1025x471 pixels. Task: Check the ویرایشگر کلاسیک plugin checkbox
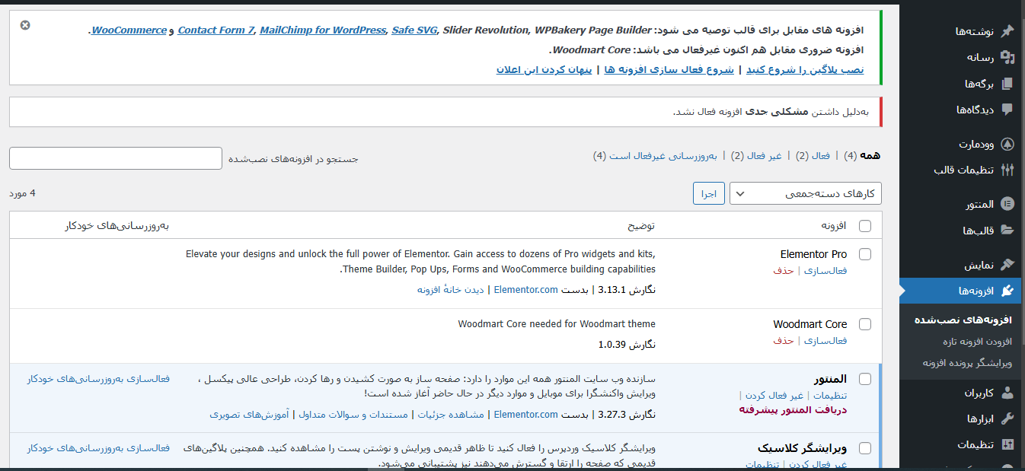click(865, 448)
